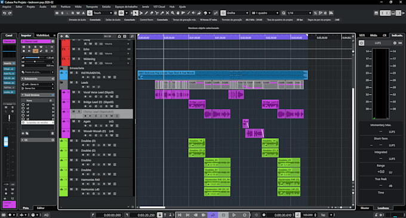Click the inspector settings menu icon
Screen dimensions: 406x218
pos(54,35)
